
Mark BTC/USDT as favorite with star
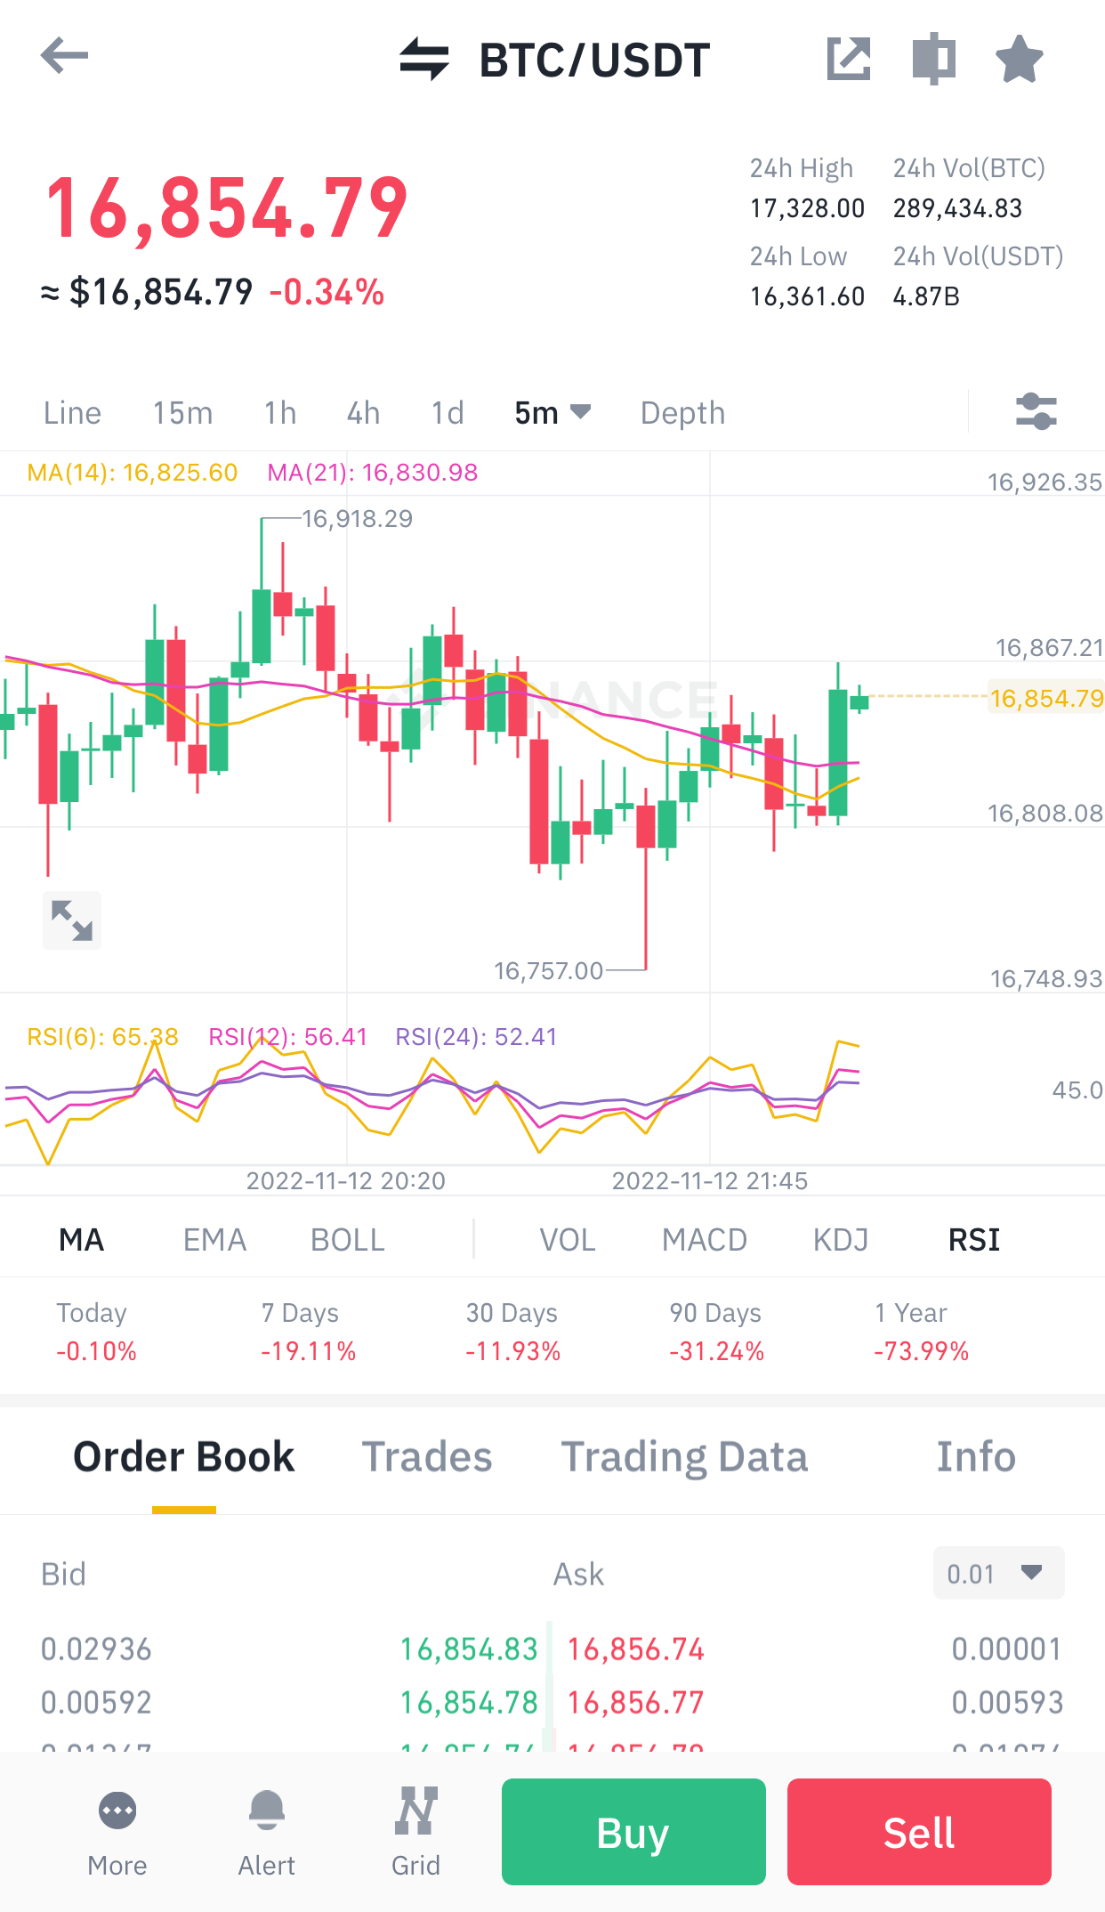tap(1019, 59)
